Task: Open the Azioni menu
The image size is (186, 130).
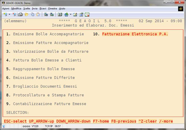Action: click(x=6, y=9)
